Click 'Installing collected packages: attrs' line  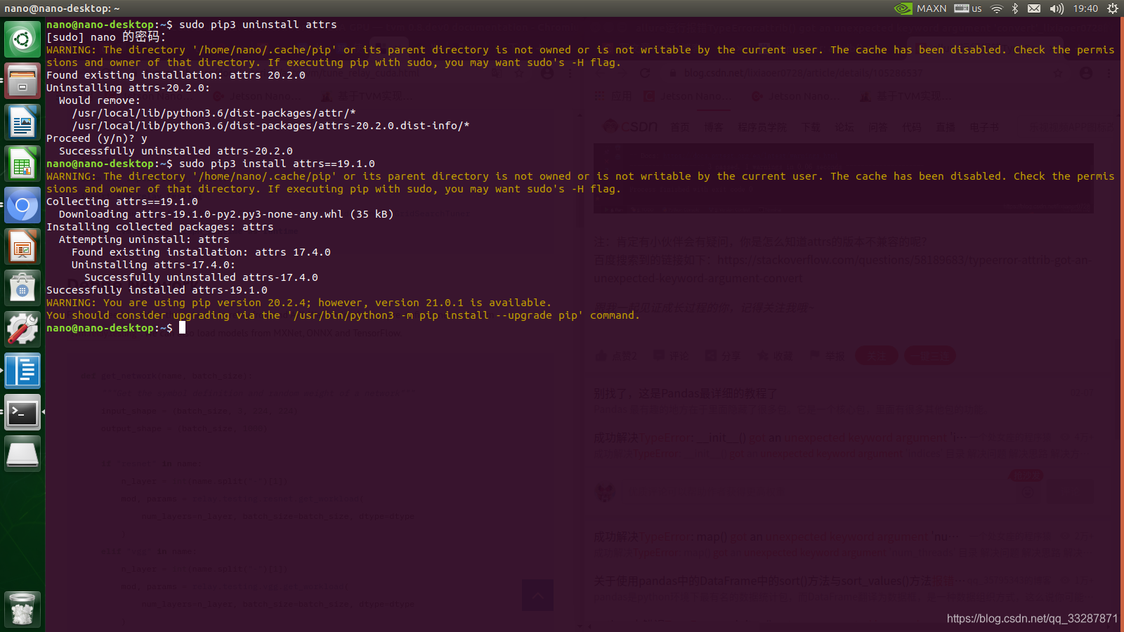160,227
